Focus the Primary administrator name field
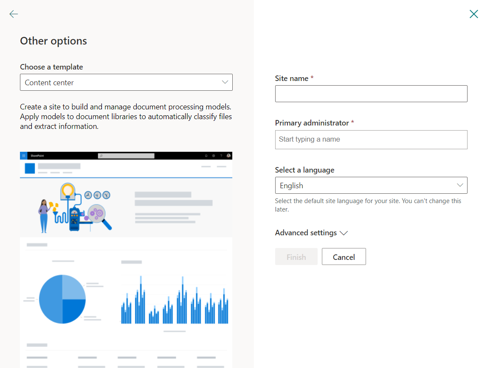The width and height of the screenshot is (493, 368). 371,139
